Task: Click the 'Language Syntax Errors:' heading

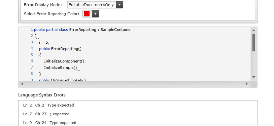Action: tap(42, 95)
